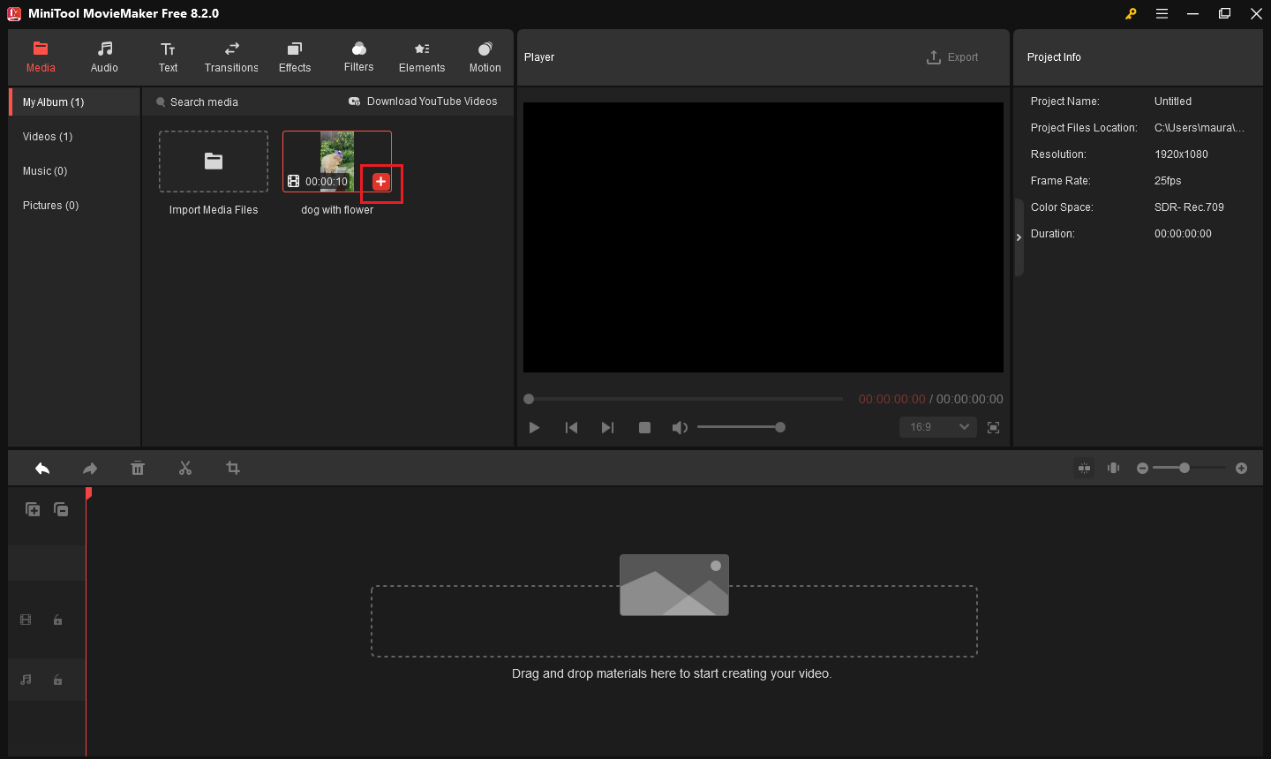Toggle the auto snap icon
The image size is (1271, 759).
click(x=1085, y=469)
